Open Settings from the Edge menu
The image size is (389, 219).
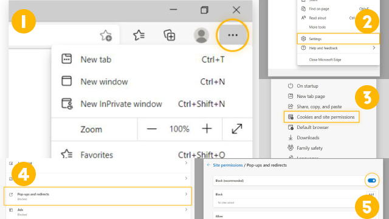click(338, 39)
